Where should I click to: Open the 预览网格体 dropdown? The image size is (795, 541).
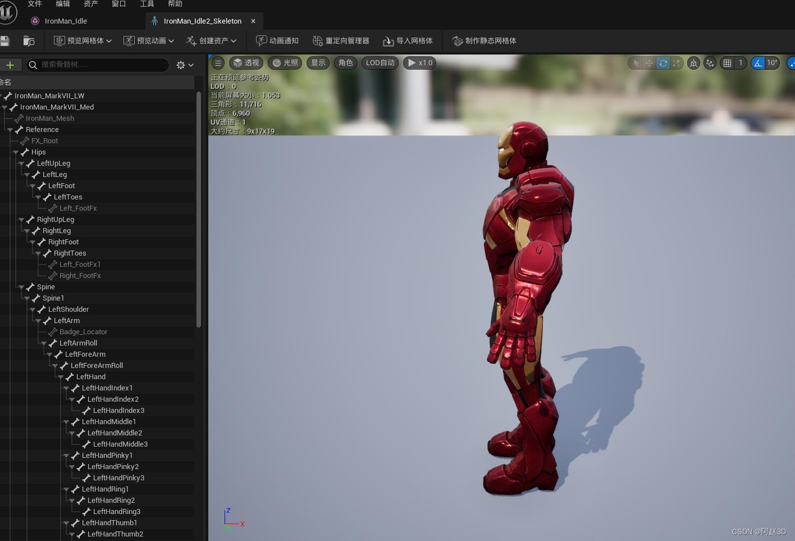pos(83,40)
